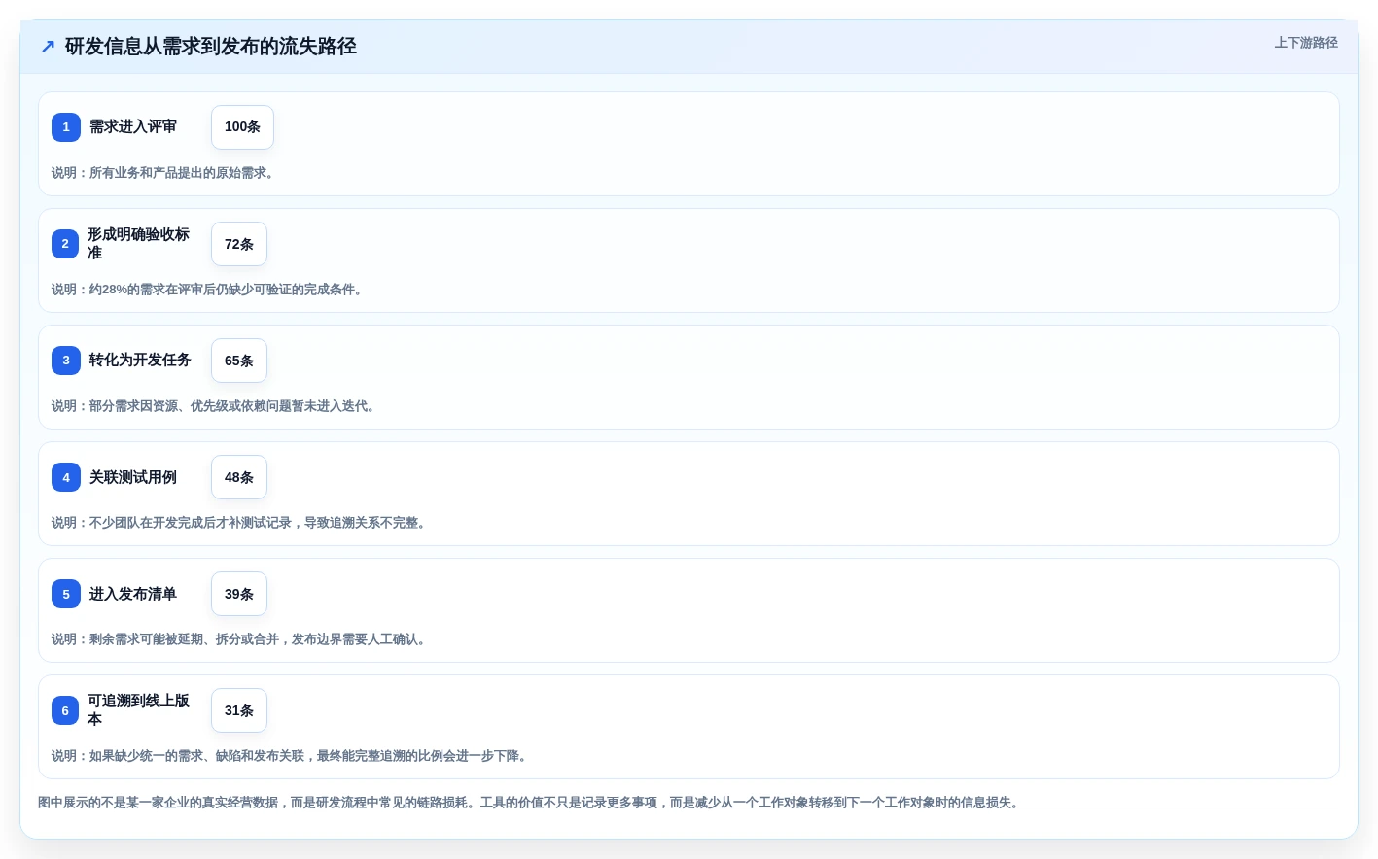Select the 72条 value chip

click(239, 244)
